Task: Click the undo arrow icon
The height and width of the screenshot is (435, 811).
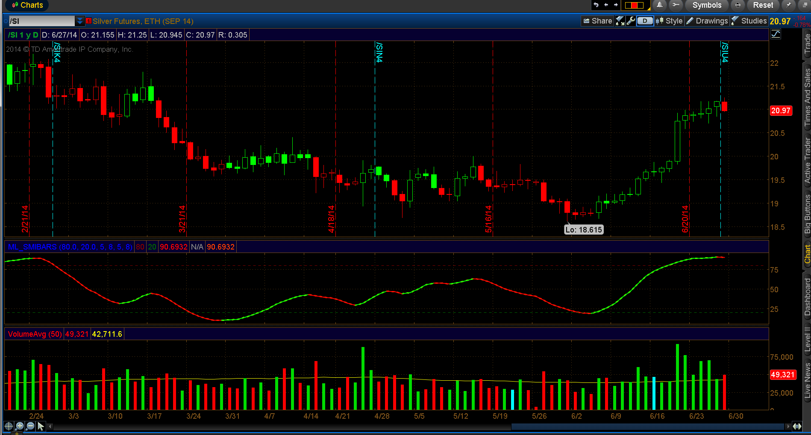Action: (596, 5)
